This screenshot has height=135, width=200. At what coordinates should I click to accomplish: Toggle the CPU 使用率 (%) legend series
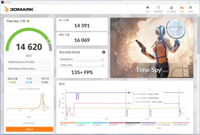tap(132, 124)
